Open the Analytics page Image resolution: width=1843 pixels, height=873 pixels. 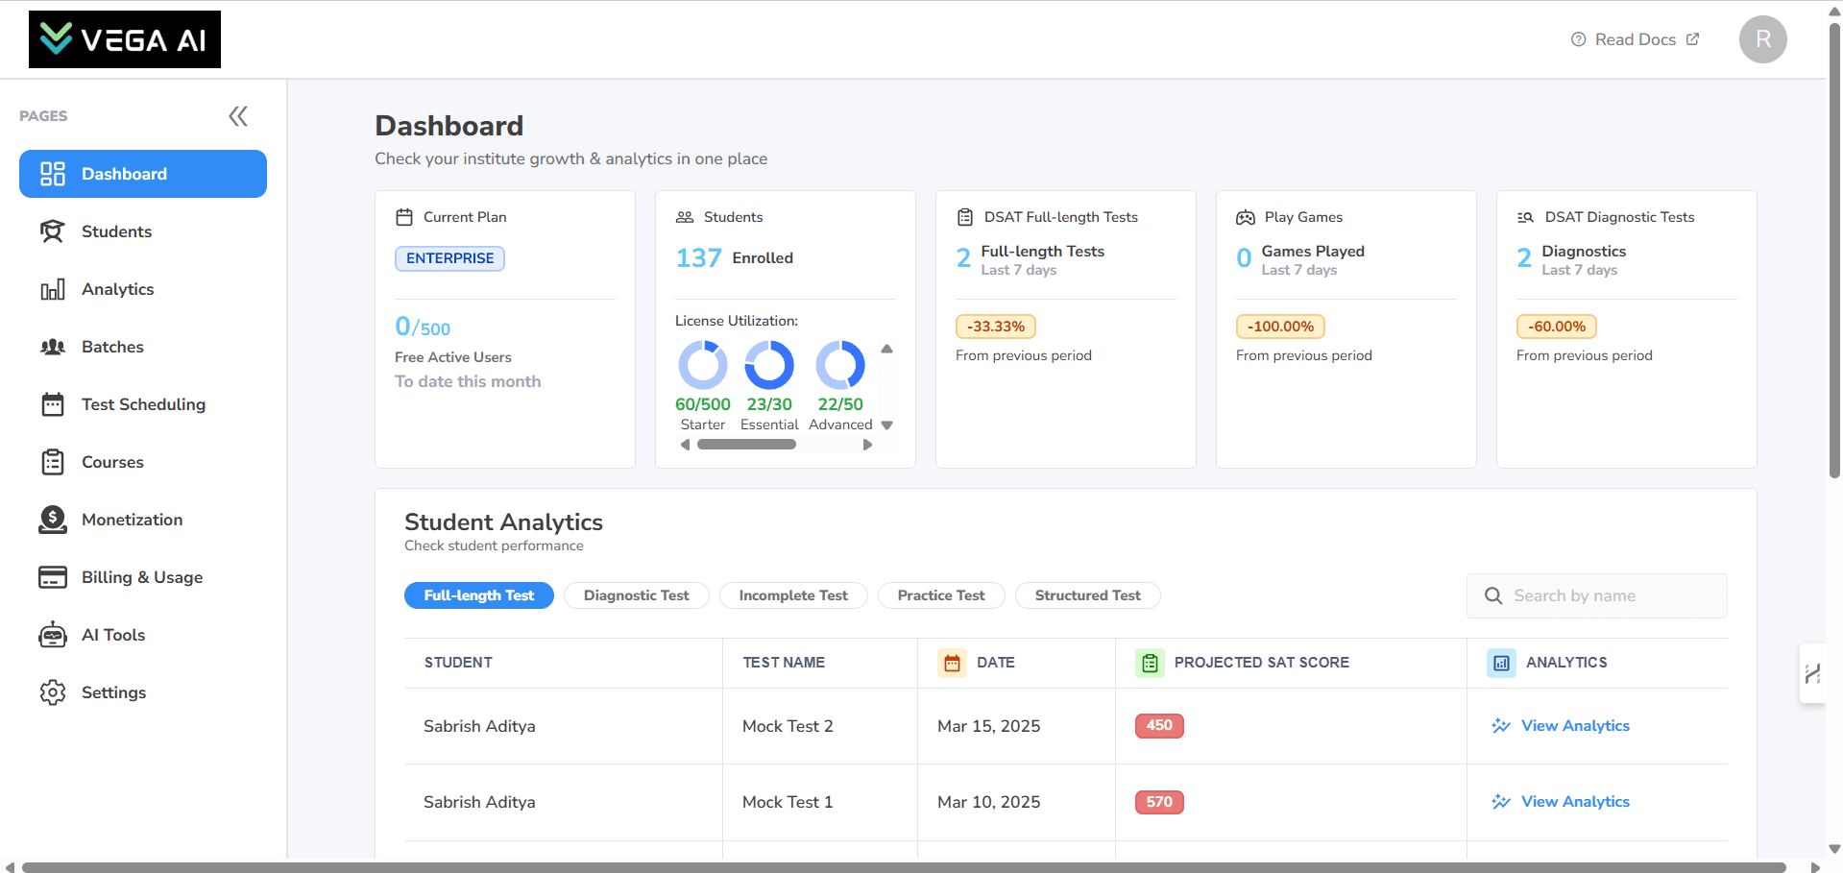click(143, 289)
